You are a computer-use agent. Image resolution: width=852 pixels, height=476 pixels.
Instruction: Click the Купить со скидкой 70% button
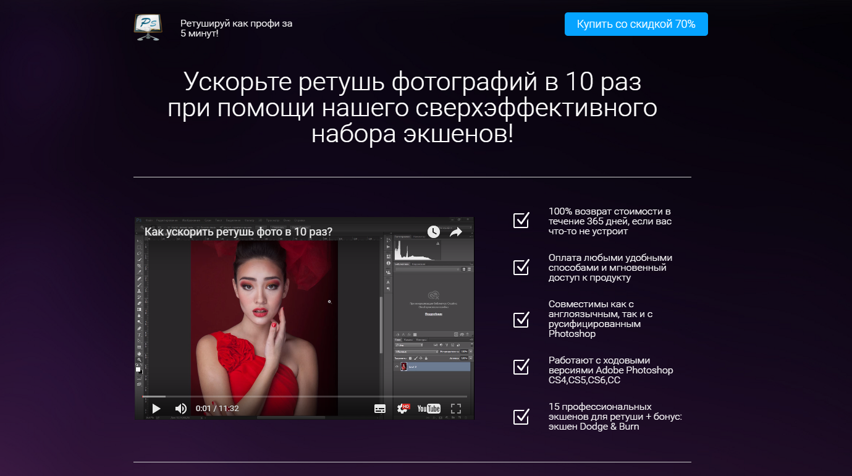[x=636, y=24]
